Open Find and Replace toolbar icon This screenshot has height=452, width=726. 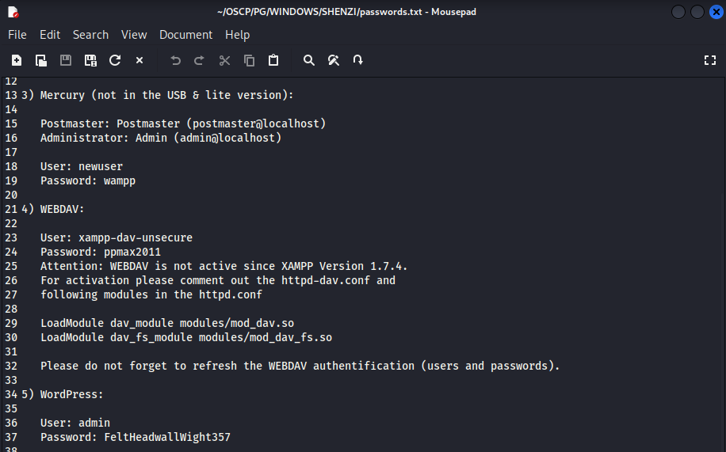click(334, 60)
